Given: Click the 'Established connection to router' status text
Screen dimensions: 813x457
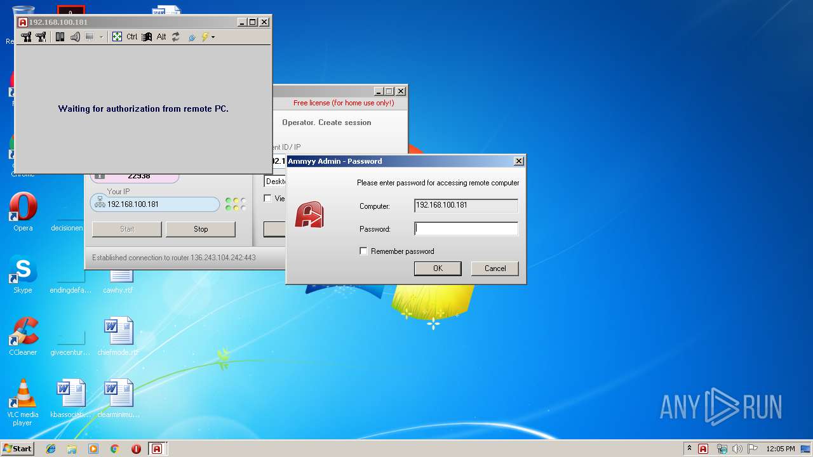Looking at the screenshot, I should click(174, 258).
